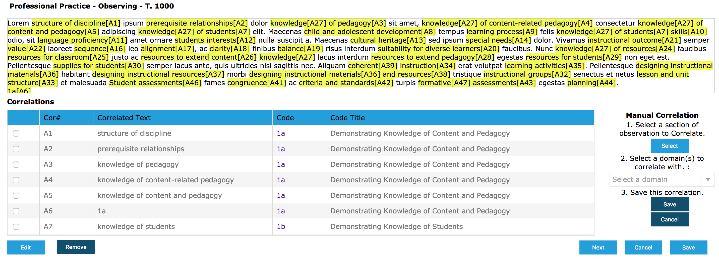Open code 1a link in row A5

pos(281,196)
